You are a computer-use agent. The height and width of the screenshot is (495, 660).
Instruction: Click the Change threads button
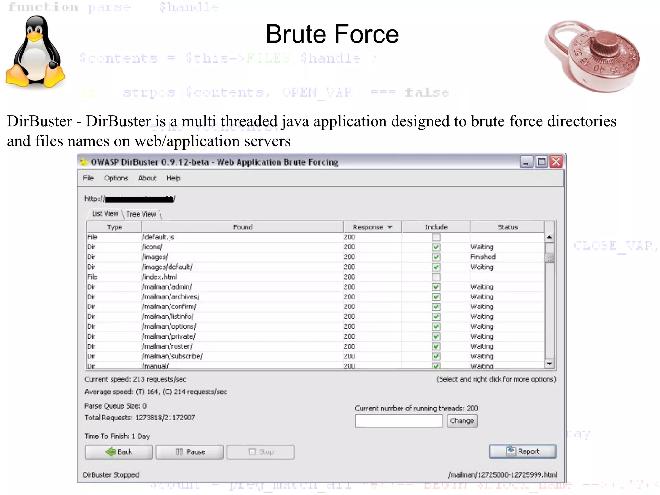pyautogui.click(x=462, y=421)
